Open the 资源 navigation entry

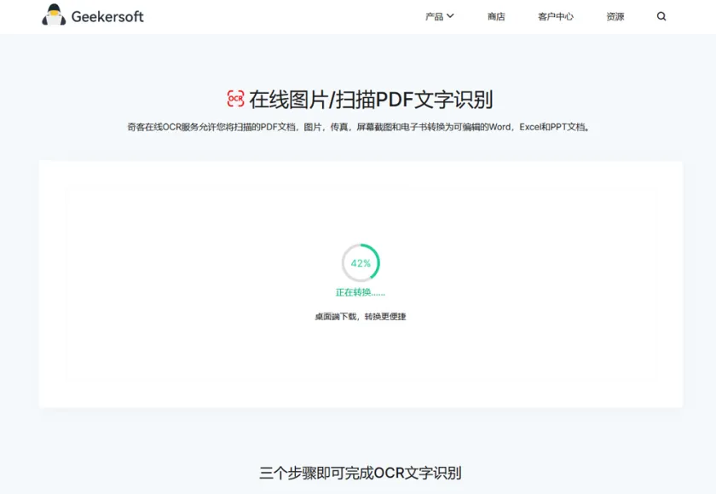pos(615,15)
